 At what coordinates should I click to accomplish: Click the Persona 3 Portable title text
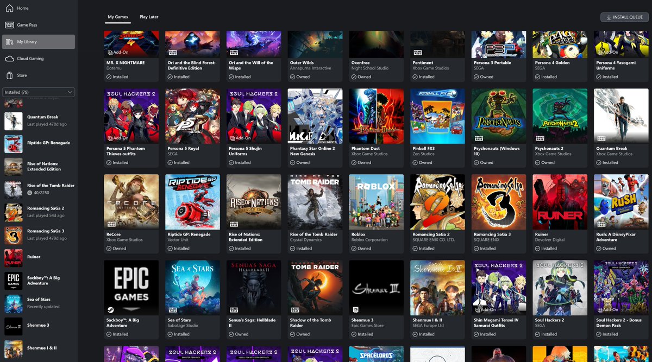click(493, 63)
